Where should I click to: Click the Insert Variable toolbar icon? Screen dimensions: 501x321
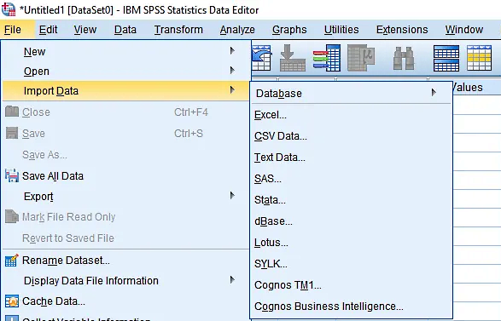479,58
